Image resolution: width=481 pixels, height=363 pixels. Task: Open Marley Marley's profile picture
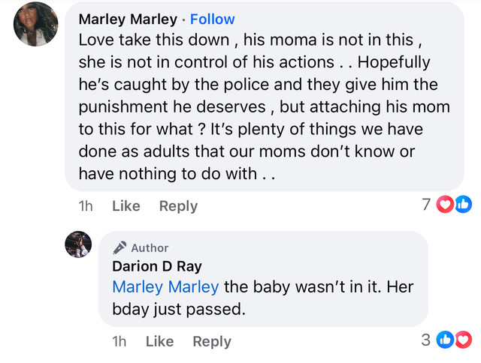point(36,24)
